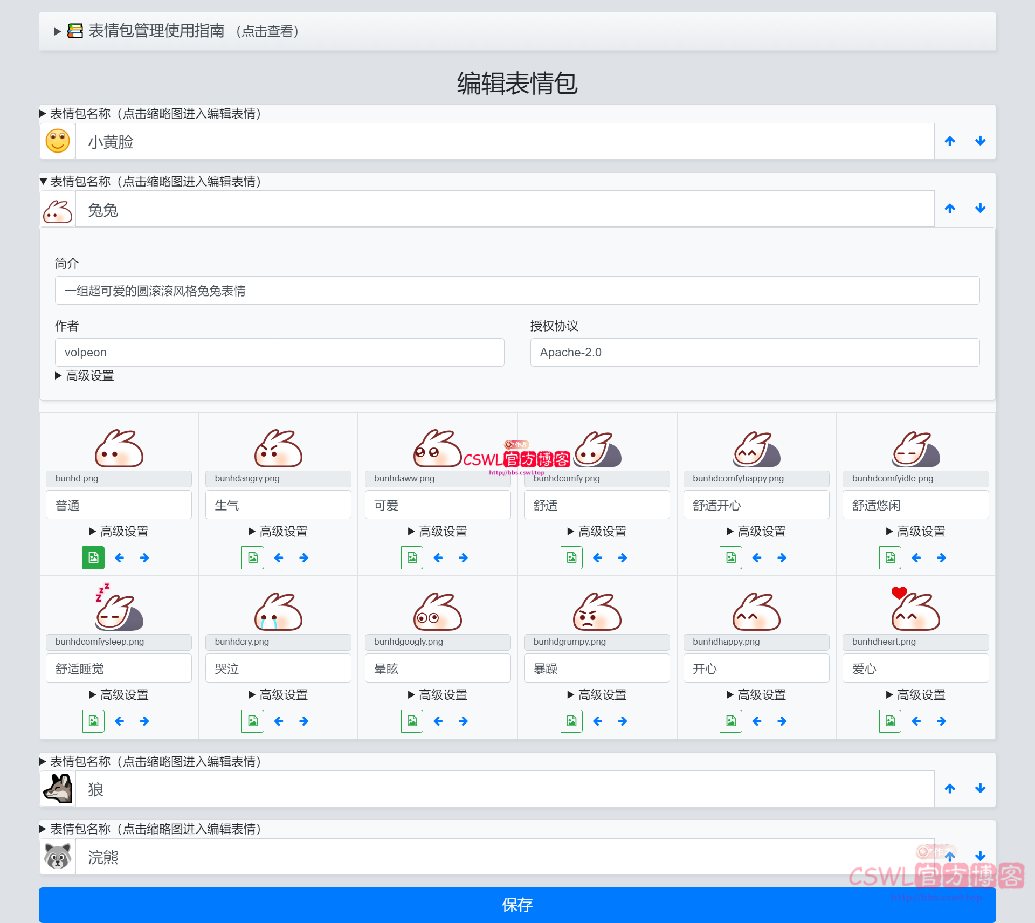Click the 授权协议 Apache-2.0 field
The height and width of the screenshot is (923, 1035).
coord(755,352)
